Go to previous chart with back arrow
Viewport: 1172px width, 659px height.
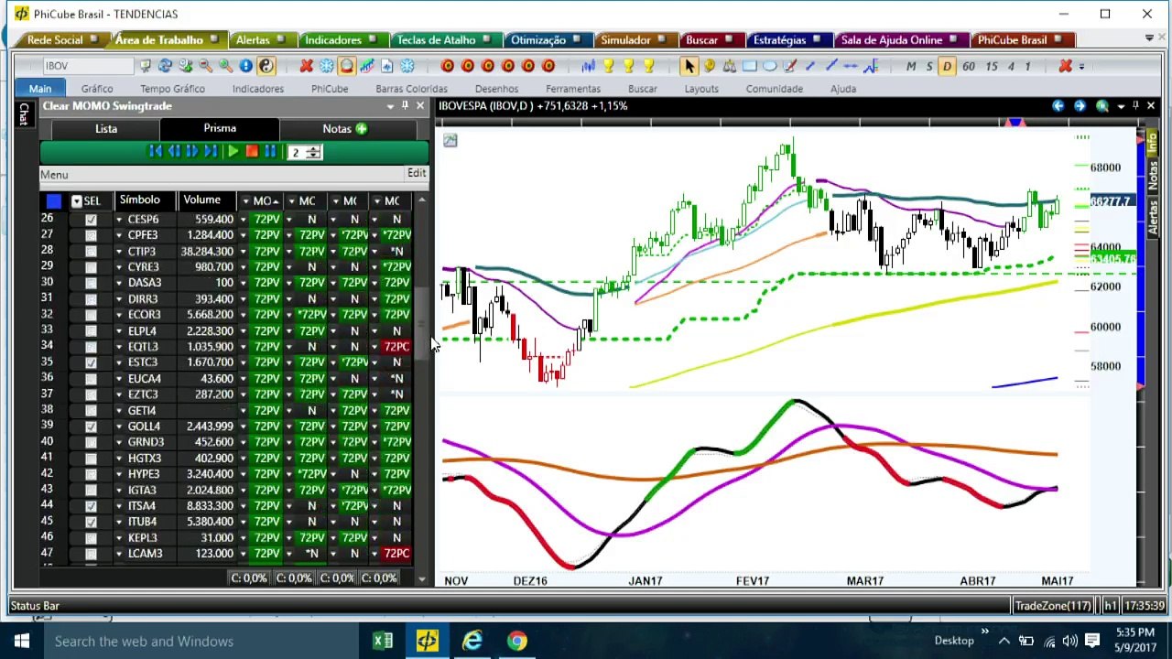tap(1058, 106)
